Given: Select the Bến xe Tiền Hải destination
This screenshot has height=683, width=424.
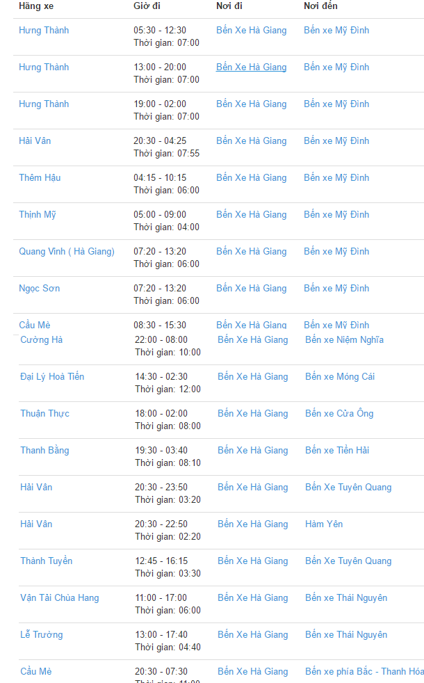Looking at the screenshot, I should pos(337,451).
